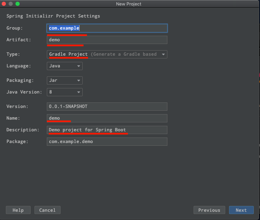Click the Language: label
This screenshot has height=220, width=260.
pos(19,66)
